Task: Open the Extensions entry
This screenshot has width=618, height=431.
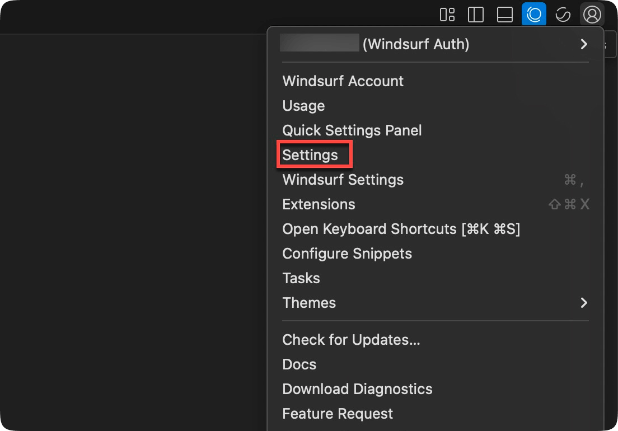Action: [319, 204]
